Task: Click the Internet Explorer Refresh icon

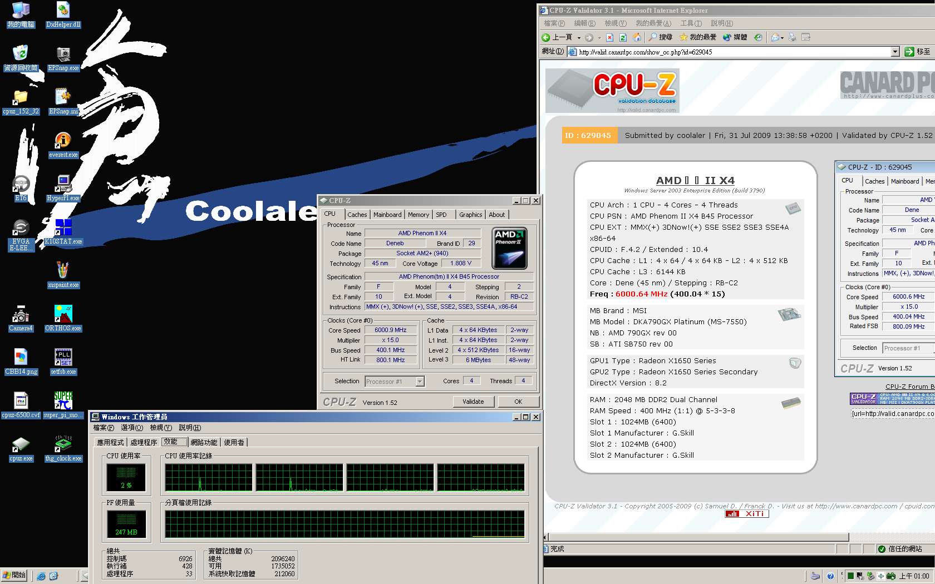Action: tap(623, 37)
